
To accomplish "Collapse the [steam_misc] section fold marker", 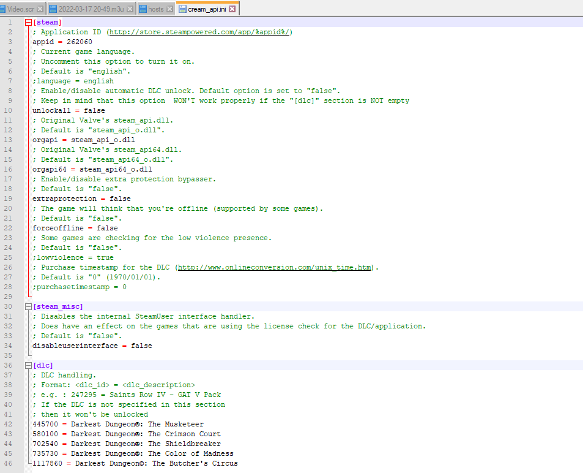I will click(28, 306).
